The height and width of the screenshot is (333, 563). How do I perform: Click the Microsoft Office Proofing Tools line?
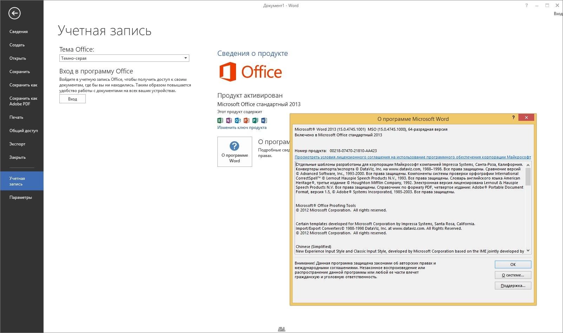(326, 205)
